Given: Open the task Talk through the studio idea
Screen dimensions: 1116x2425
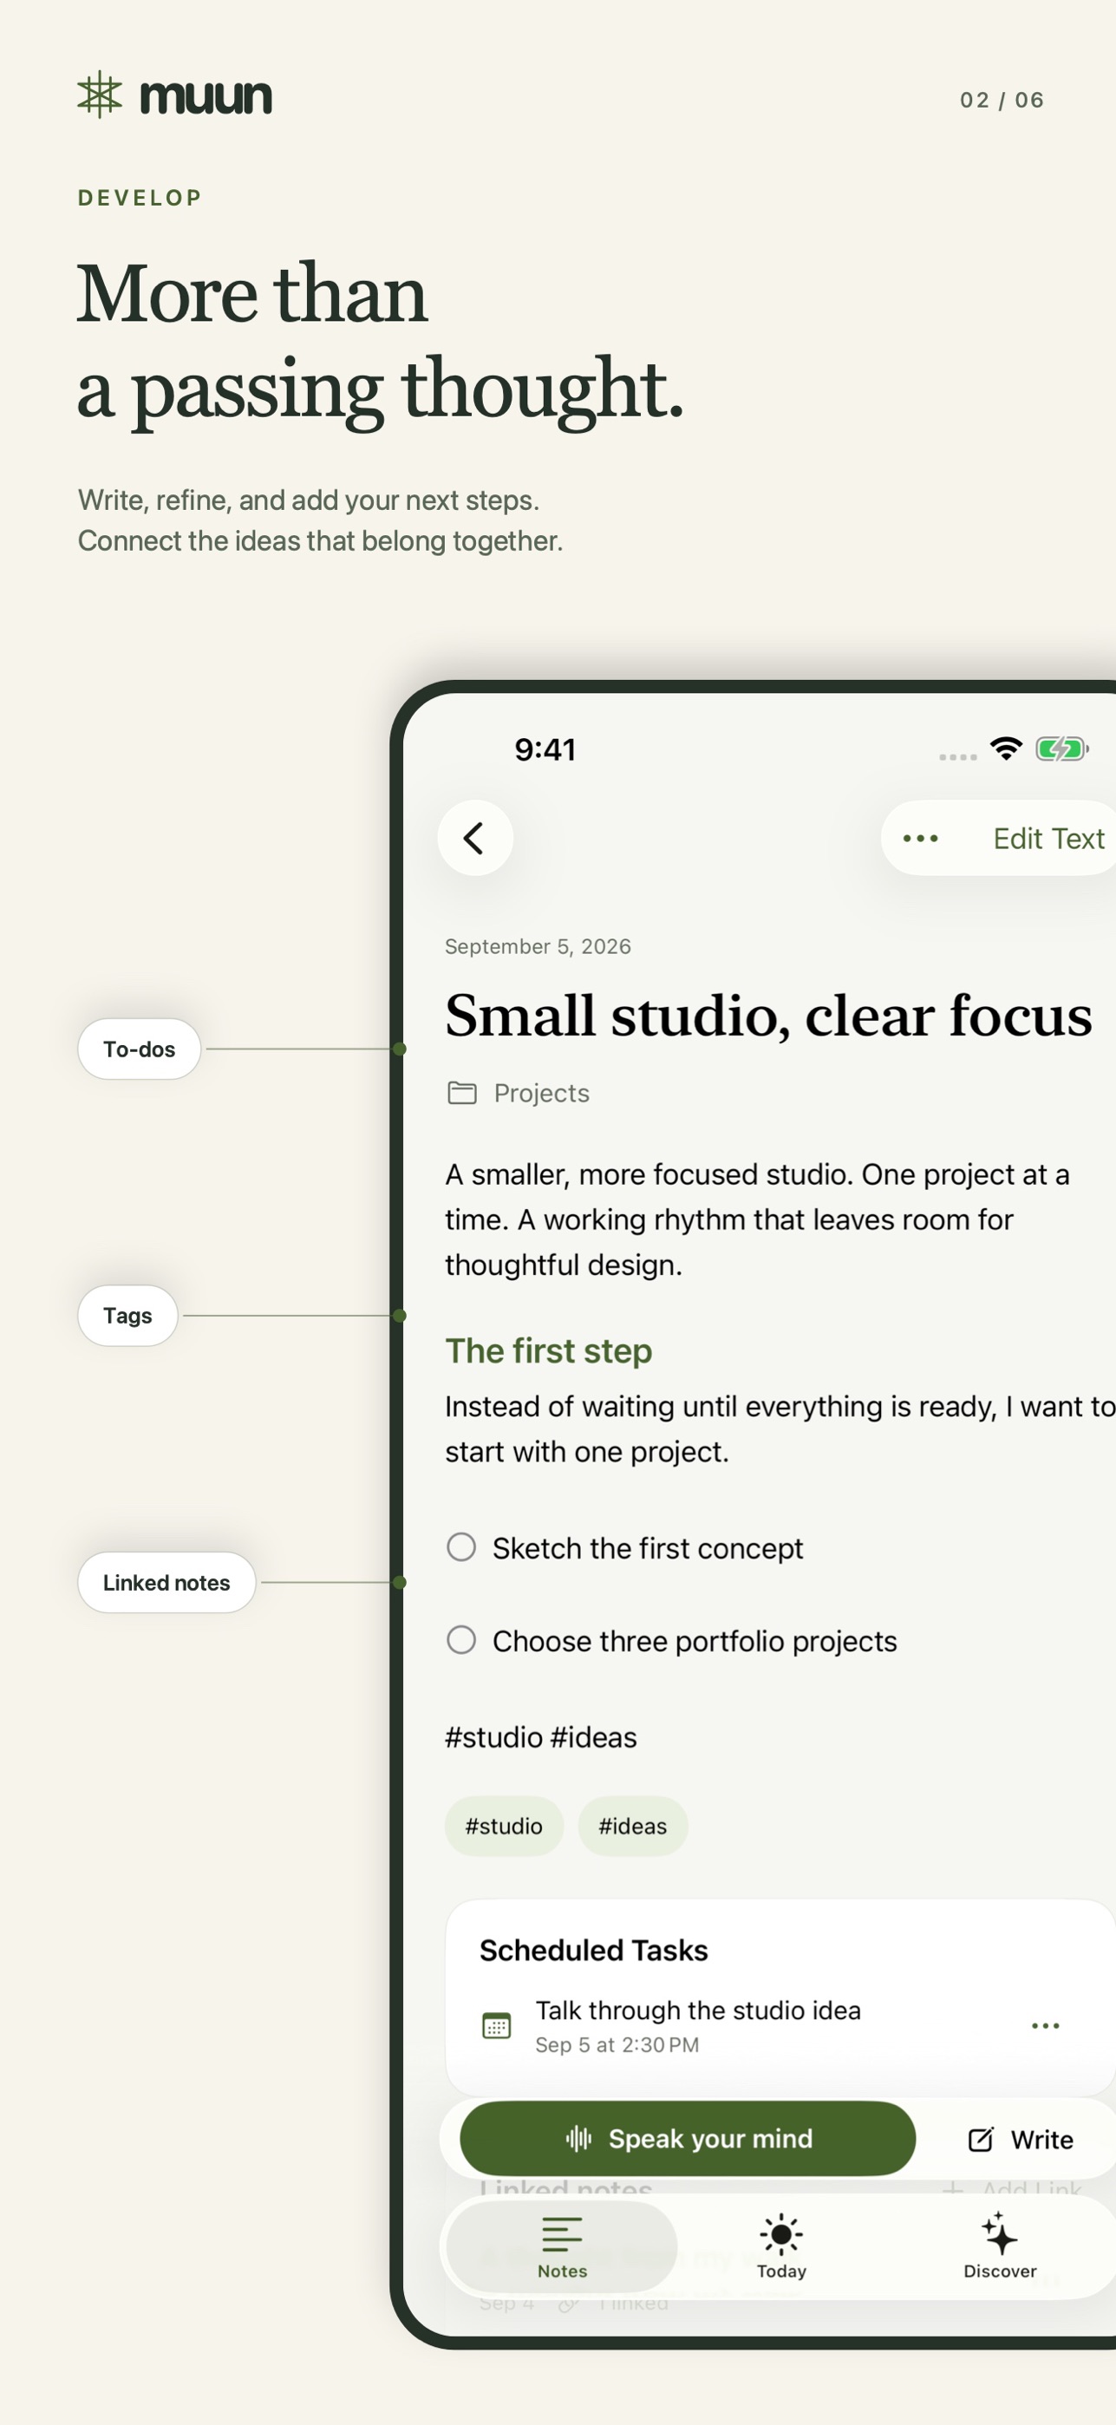Looking at the screenshot, I should click(698, 2010).
